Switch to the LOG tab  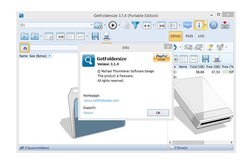(201, 36)
